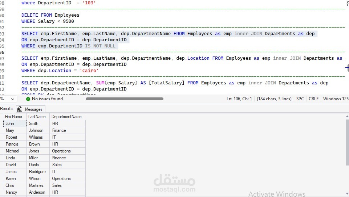Screen dimensions: 349x197
Task: Select the Karen FirstName cell
Action: (x=15, y=179)
